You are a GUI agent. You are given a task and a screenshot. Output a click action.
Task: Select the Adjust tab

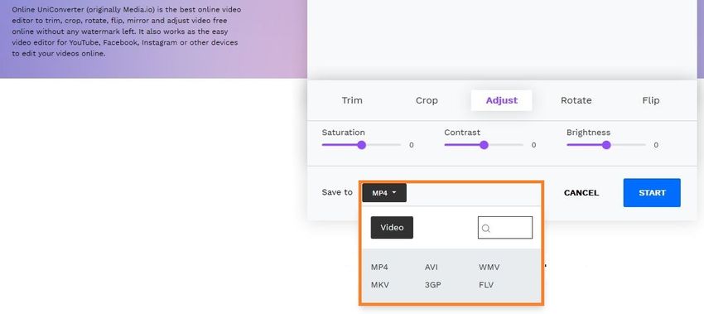[502, 100]
